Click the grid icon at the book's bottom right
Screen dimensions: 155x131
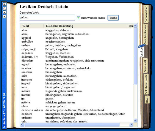145,125
